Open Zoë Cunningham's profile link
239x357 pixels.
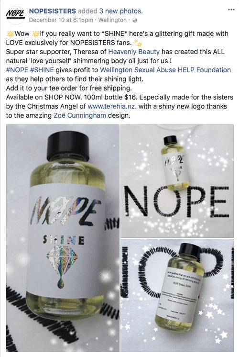(80, 115)
